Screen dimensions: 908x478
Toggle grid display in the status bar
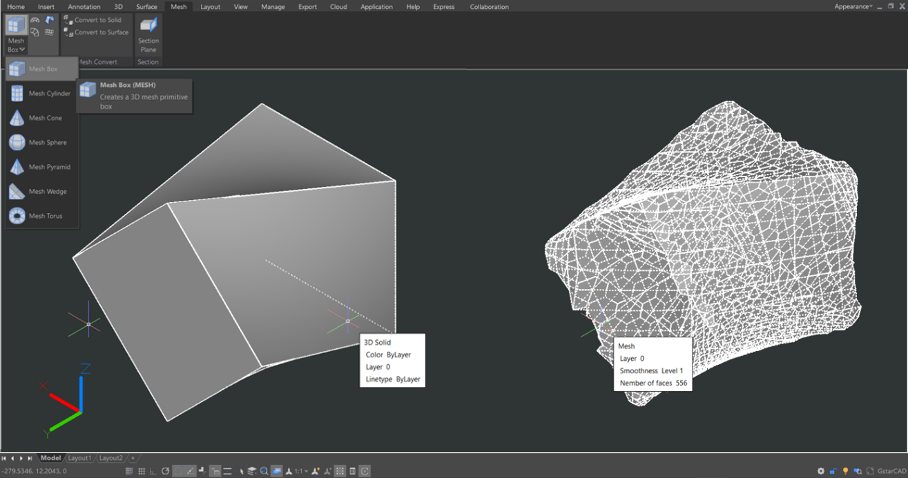141,470
